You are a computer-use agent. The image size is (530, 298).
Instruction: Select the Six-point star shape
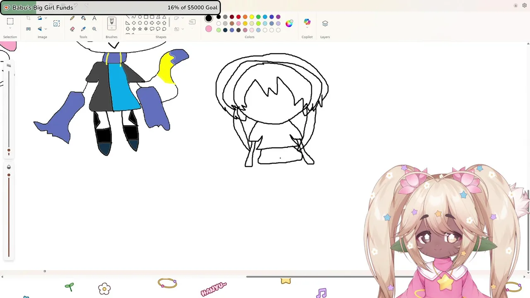(x=146, y=29)
